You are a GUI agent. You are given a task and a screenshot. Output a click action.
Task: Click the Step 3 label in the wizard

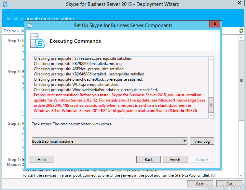point(14,123)
